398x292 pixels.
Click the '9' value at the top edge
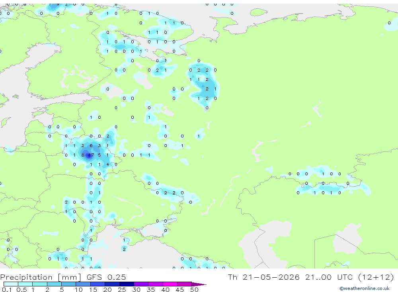click(x=58, y=4)
